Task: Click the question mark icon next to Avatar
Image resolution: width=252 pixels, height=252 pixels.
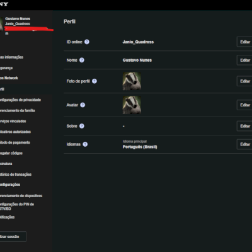Action: point(83,105)
